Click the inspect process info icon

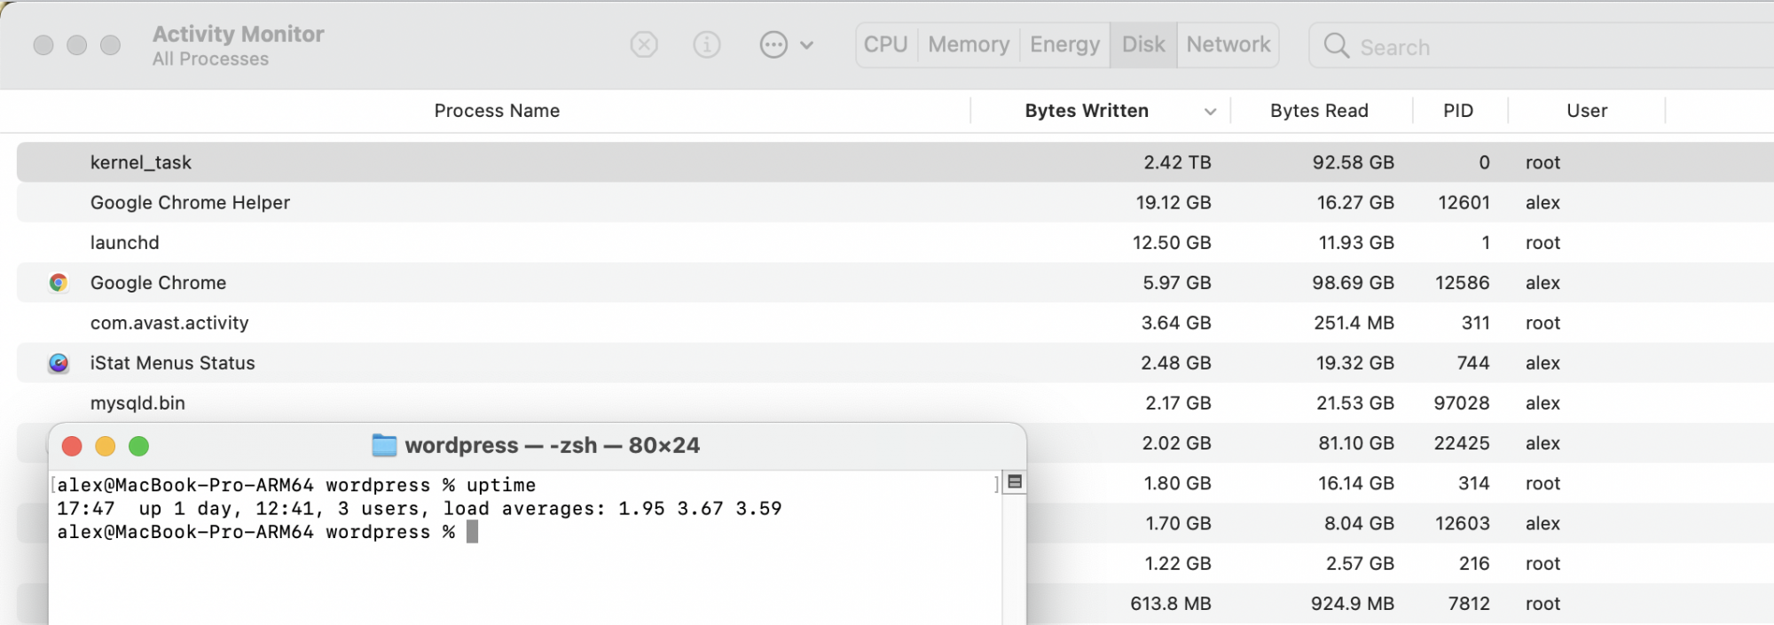[x=706, y=44]
